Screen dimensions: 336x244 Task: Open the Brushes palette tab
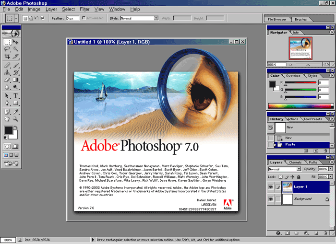pos(300,19)
